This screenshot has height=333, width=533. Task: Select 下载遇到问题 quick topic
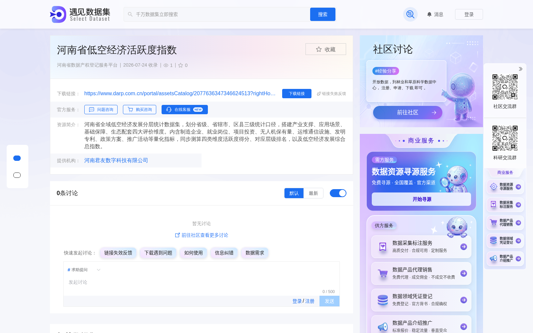click(158, 253)
